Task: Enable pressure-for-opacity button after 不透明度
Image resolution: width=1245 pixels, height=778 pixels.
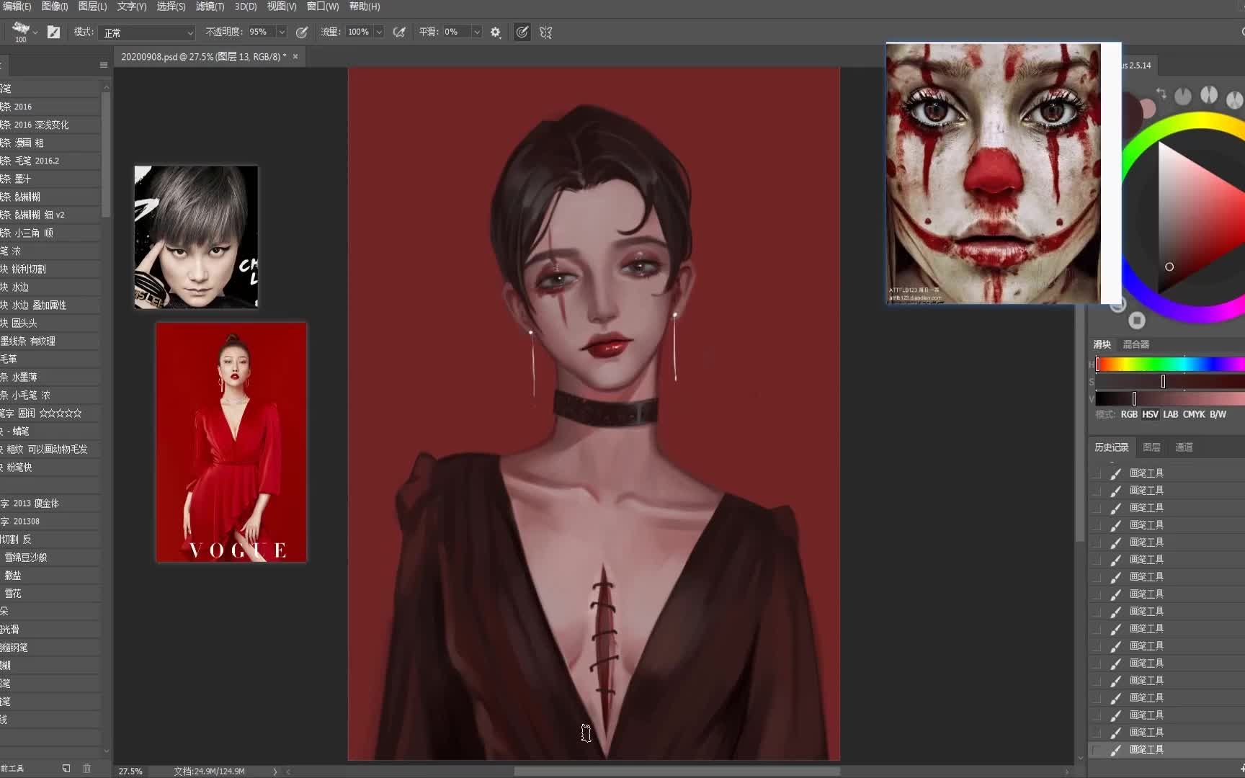Action: pos(302,32)
